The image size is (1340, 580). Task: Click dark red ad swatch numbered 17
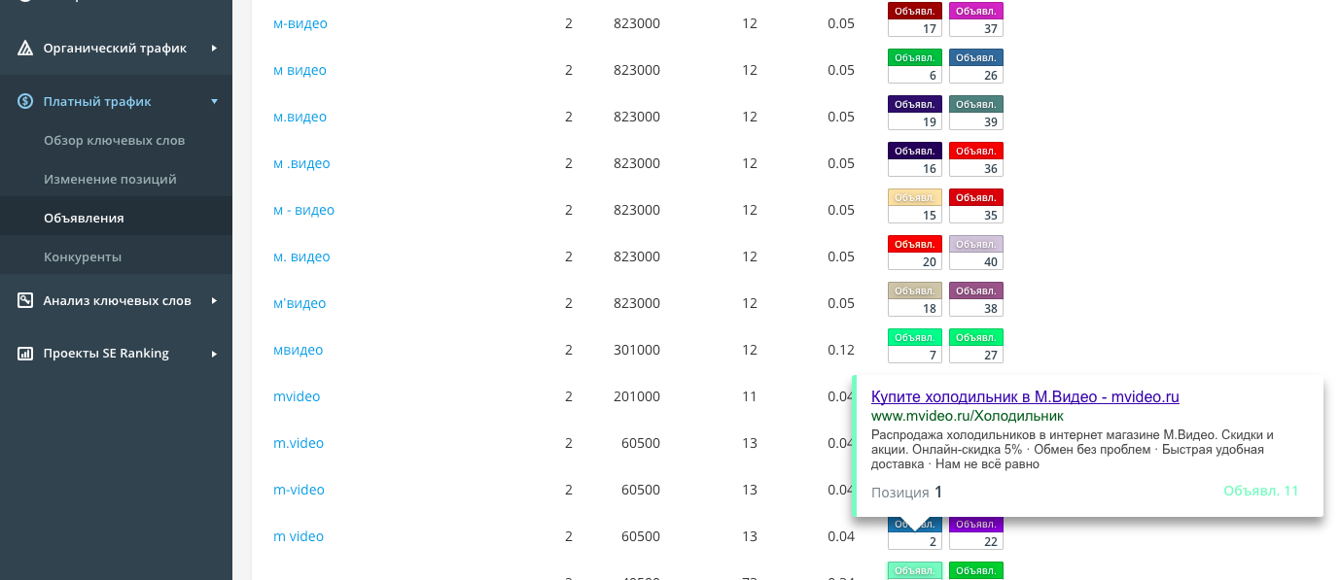[x=915, y=19]
